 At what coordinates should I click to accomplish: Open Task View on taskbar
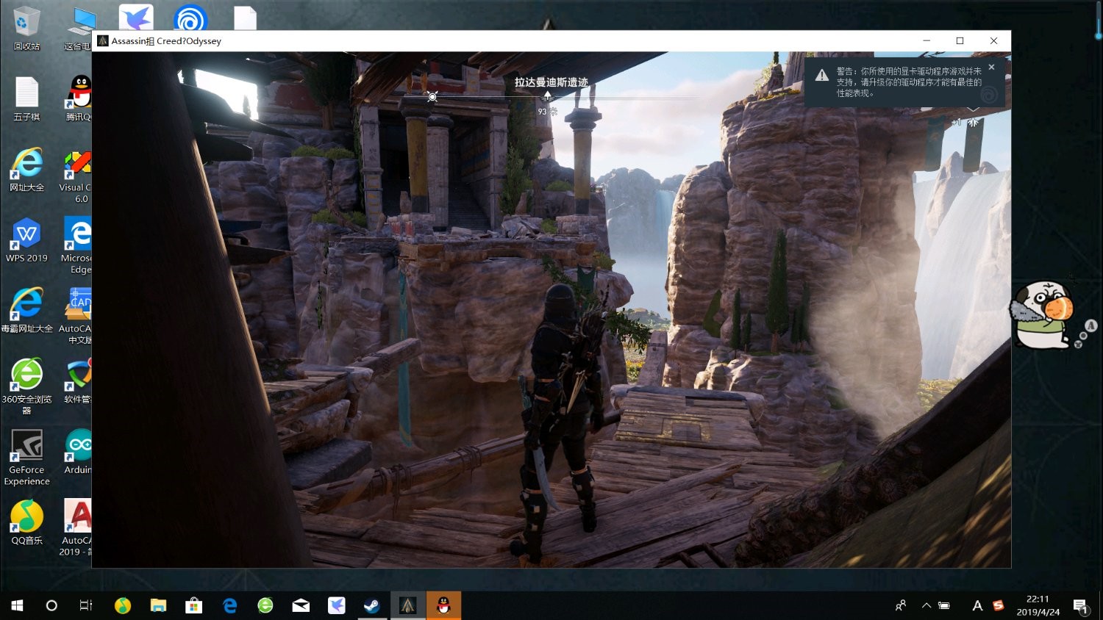[x=86, y=605]
